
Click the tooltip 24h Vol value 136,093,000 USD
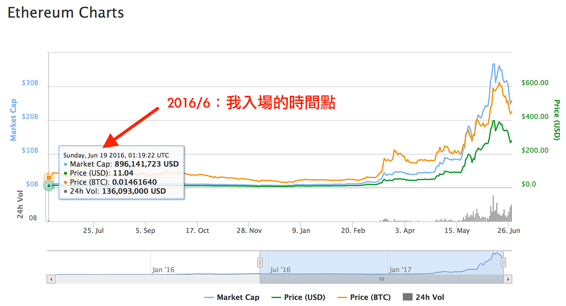134,191
